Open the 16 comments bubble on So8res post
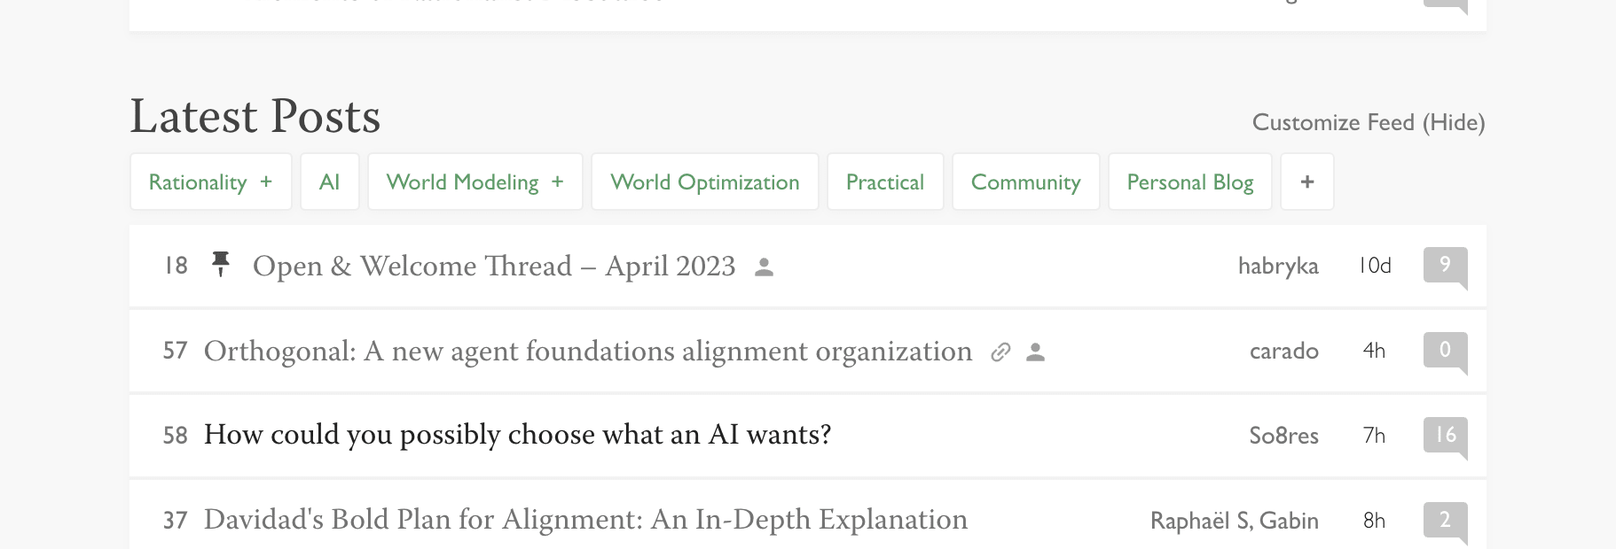This screenshot has width=1616, height=549. [x=1445, y=435]
